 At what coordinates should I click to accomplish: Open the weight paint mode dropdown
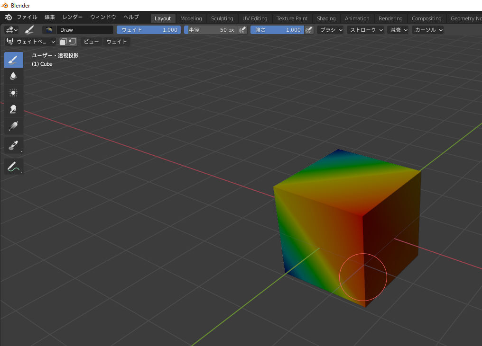pyautogui.click(x=30, y=42)
